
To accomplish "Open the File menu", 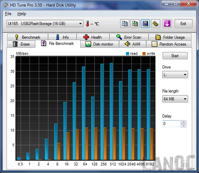I will pyautogui.click(x=8, y=14).
